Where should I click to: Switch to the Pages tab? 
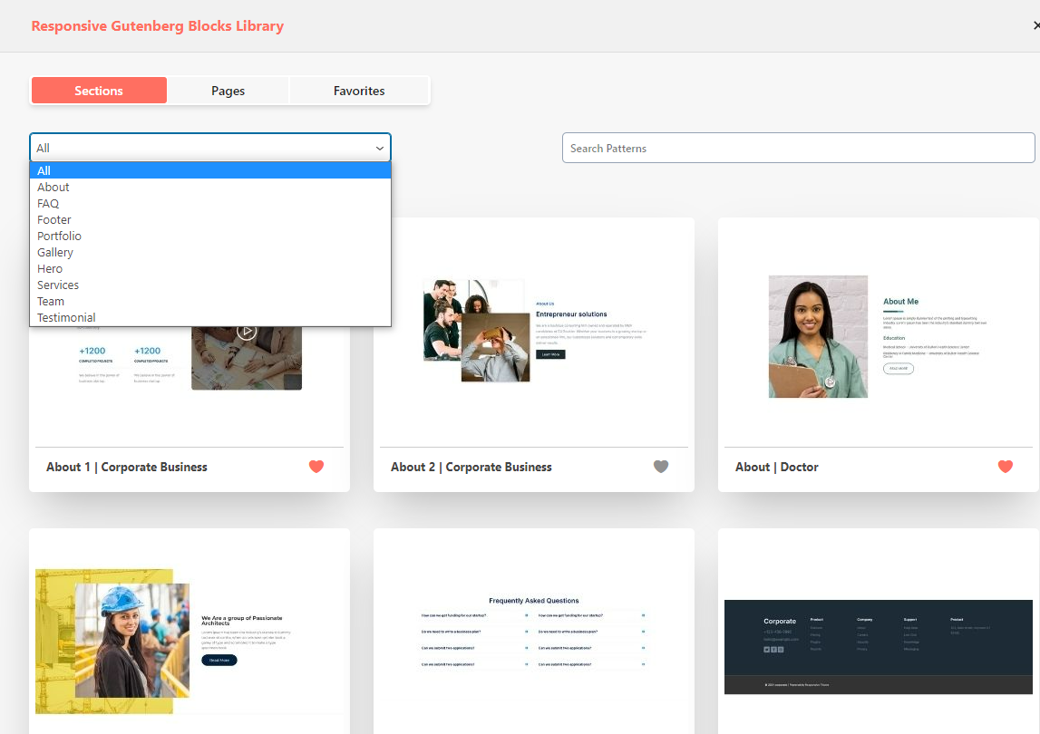click(228, 91)
